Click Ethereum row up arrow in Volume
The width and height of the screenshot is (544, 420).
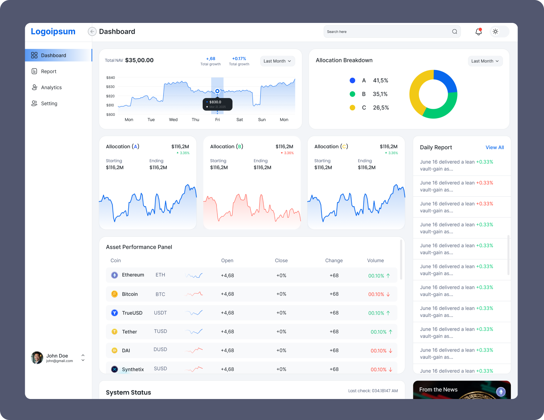pyautogui.click(x=388, y=276)
